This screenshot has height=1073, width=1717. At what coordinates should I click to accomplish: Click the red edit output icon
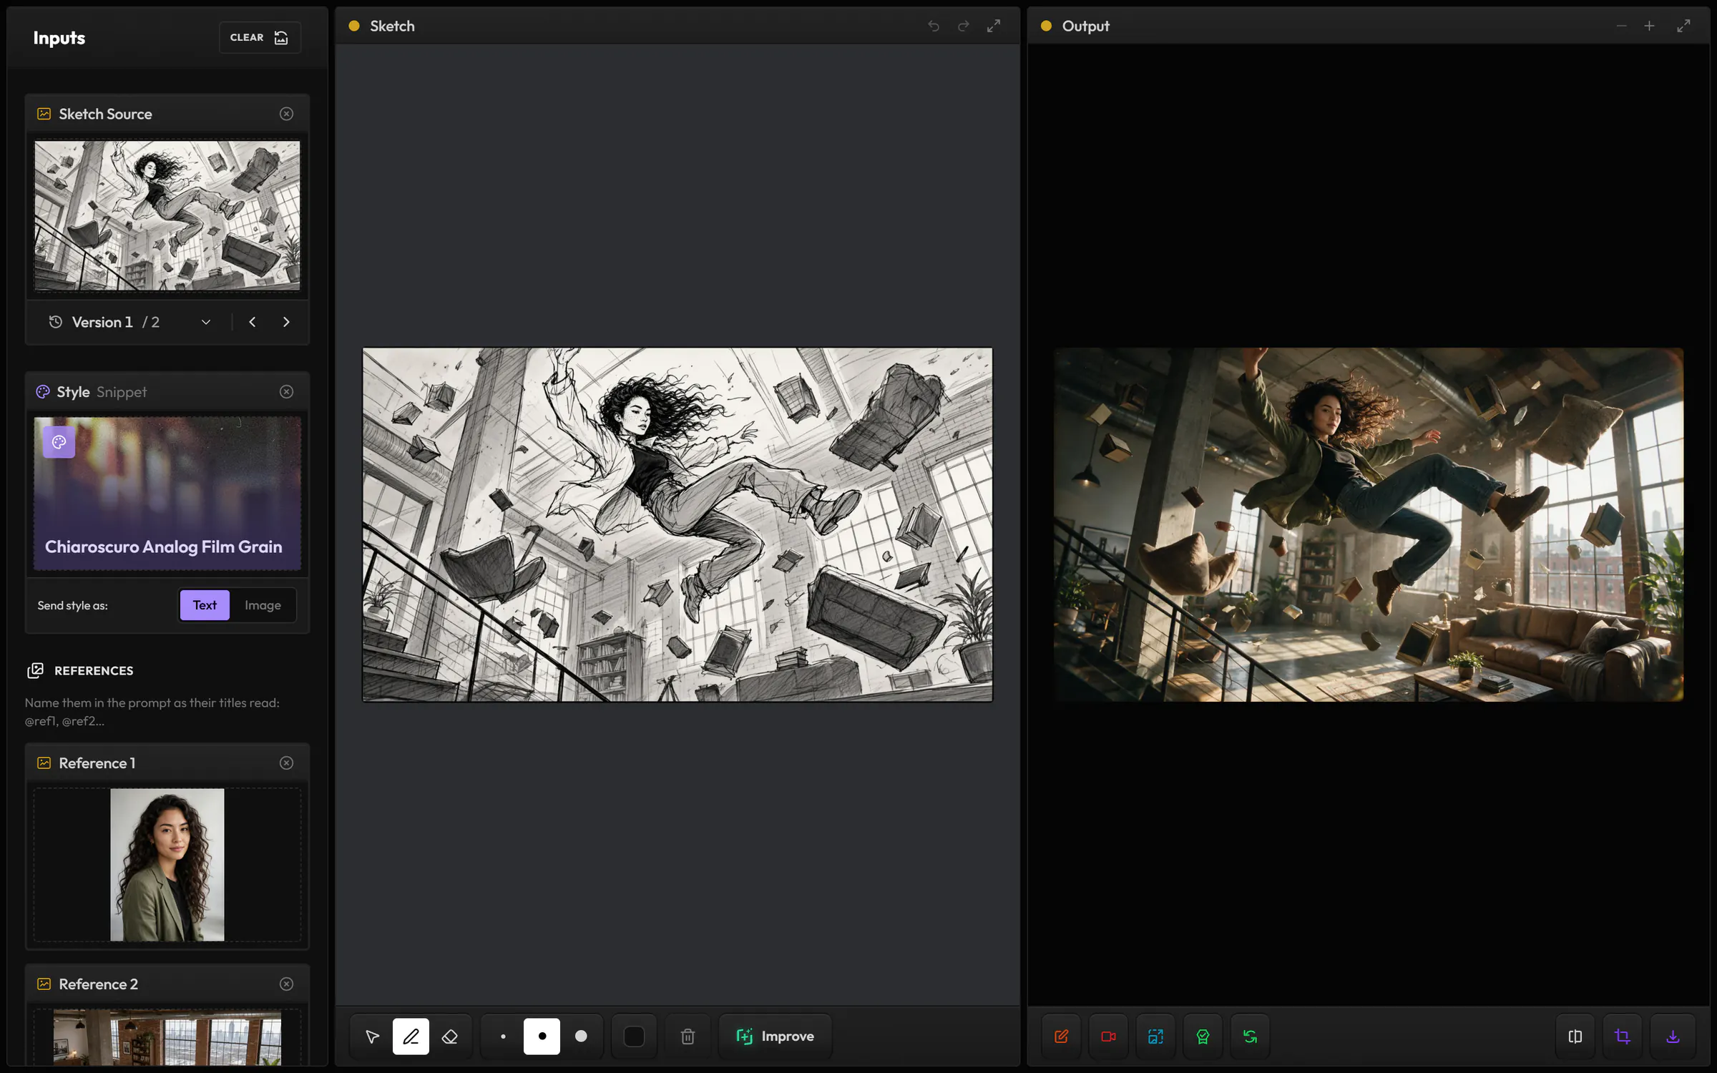(1061, 1036)
